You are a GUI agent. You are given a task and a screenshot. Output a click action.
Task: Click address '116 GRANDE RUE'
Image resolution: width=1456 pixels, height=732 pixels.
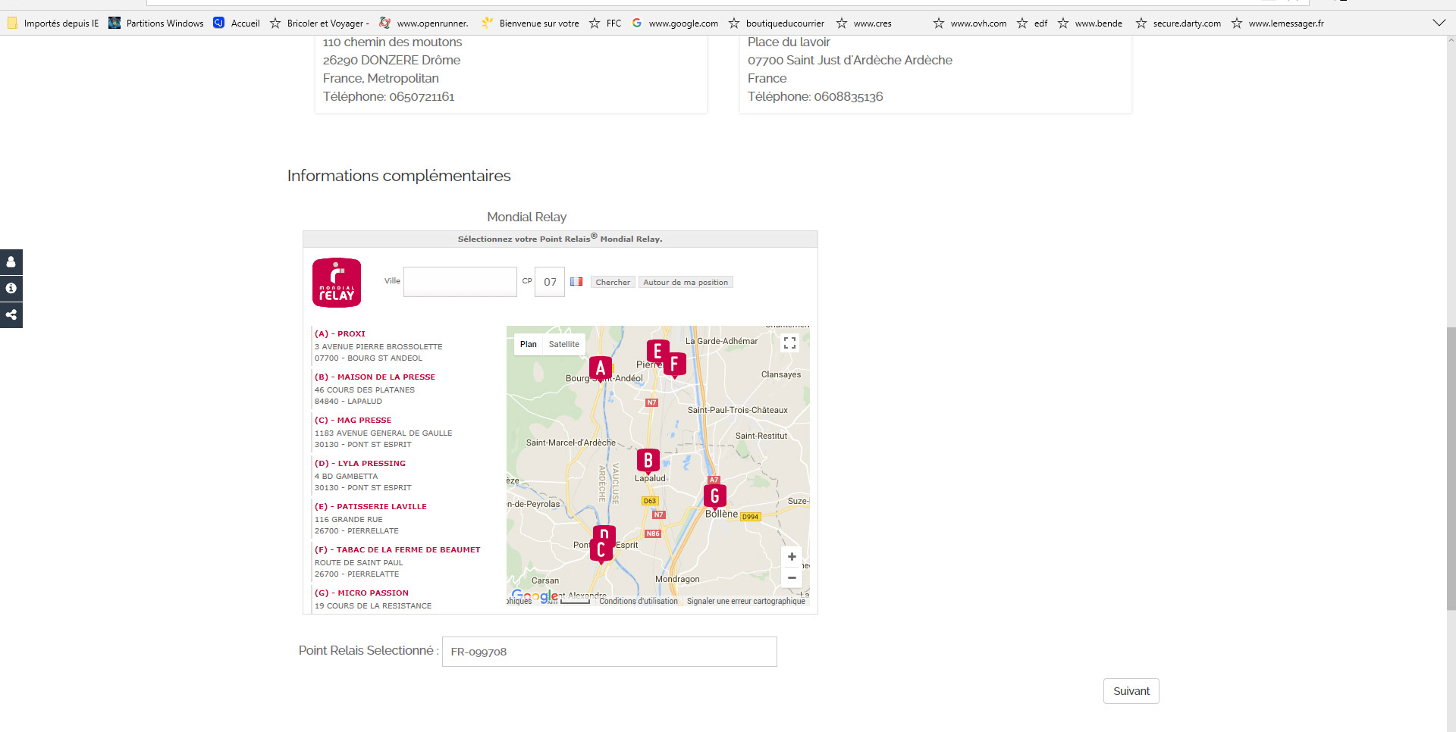pyautogui.click(x=349, y=519)
